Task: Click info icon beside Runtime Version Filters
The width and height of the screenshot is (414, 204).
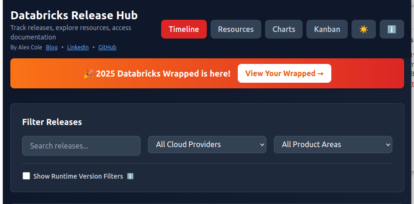Action: tap(130, 176)
